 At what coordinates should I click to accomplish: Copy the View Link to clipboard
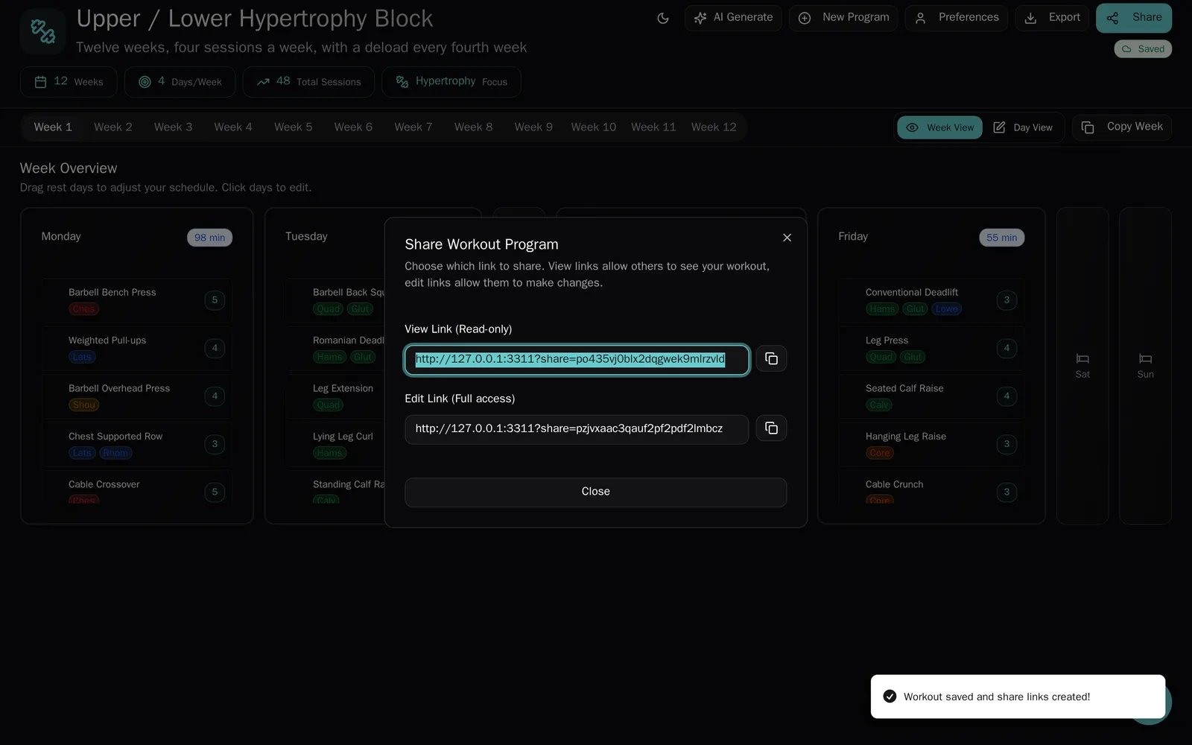point(771,359)
